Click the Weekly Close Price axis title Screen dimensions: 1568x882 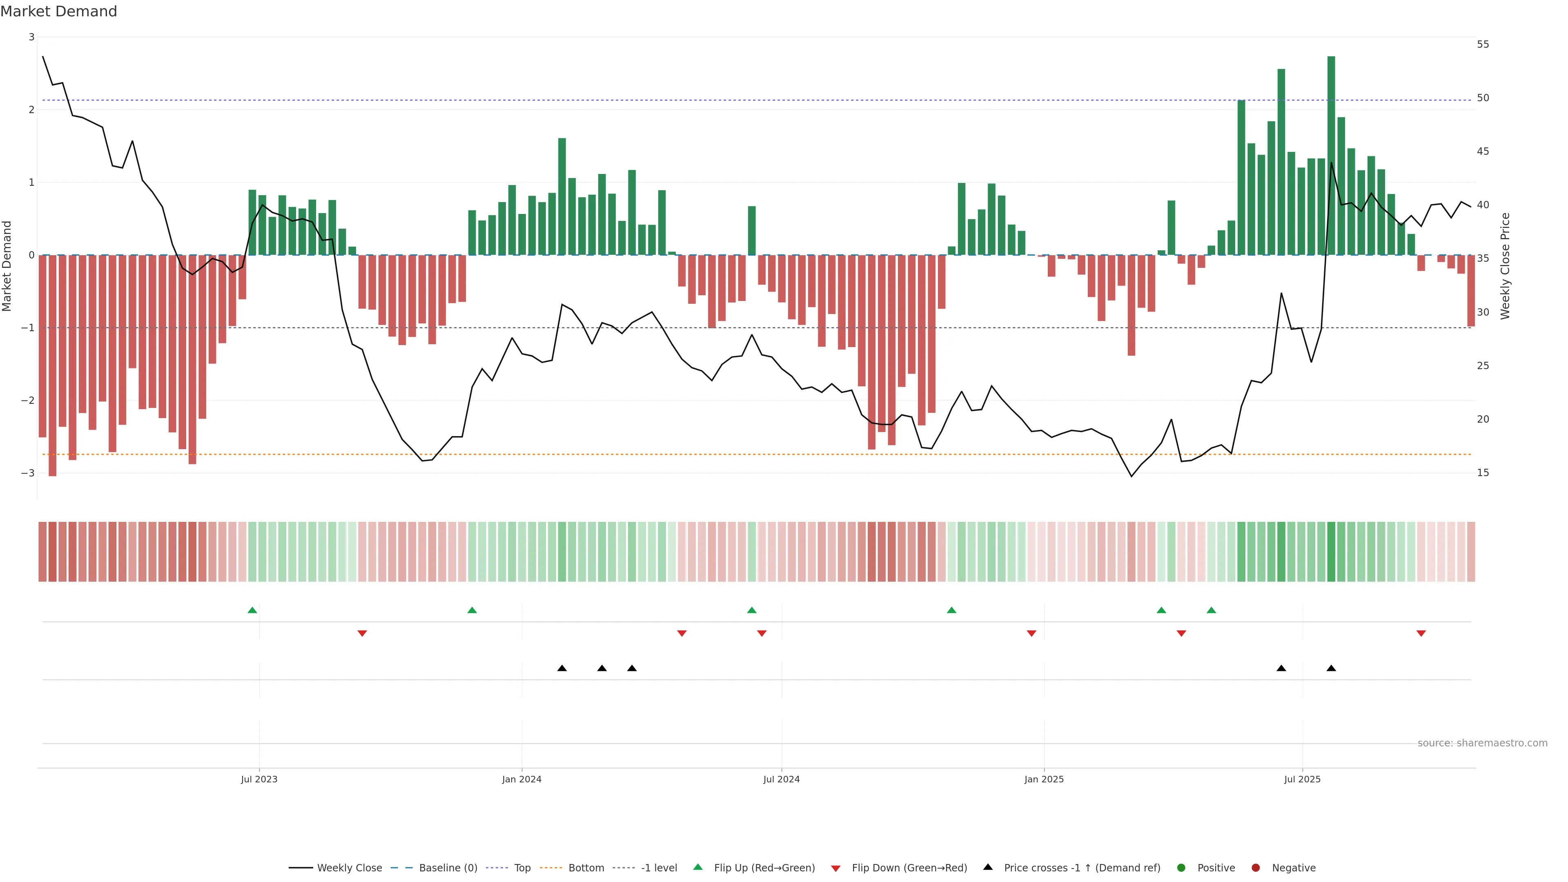(x=1505, y=266)
